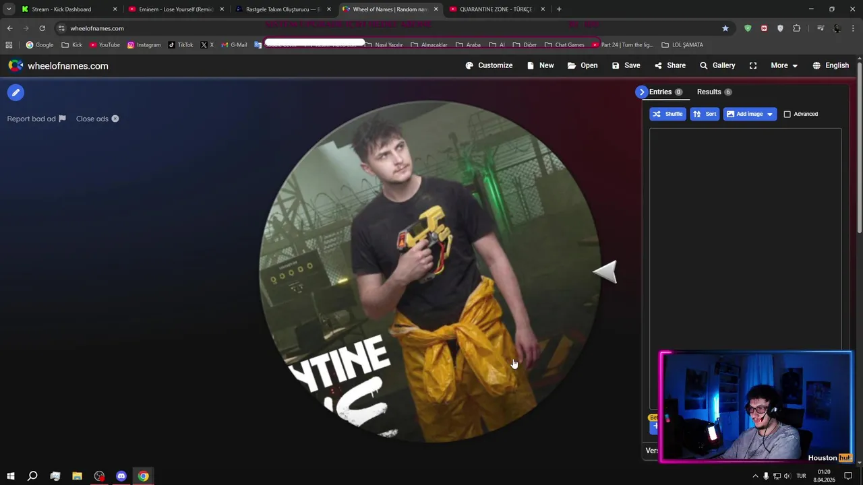The width and height of the screenshot is (863, 485).
Task: Report bad ad flag link
Action: 36,119
